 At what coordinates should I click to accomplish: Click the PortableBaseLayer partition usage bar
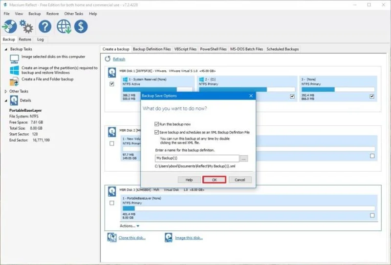click(249, 208)
